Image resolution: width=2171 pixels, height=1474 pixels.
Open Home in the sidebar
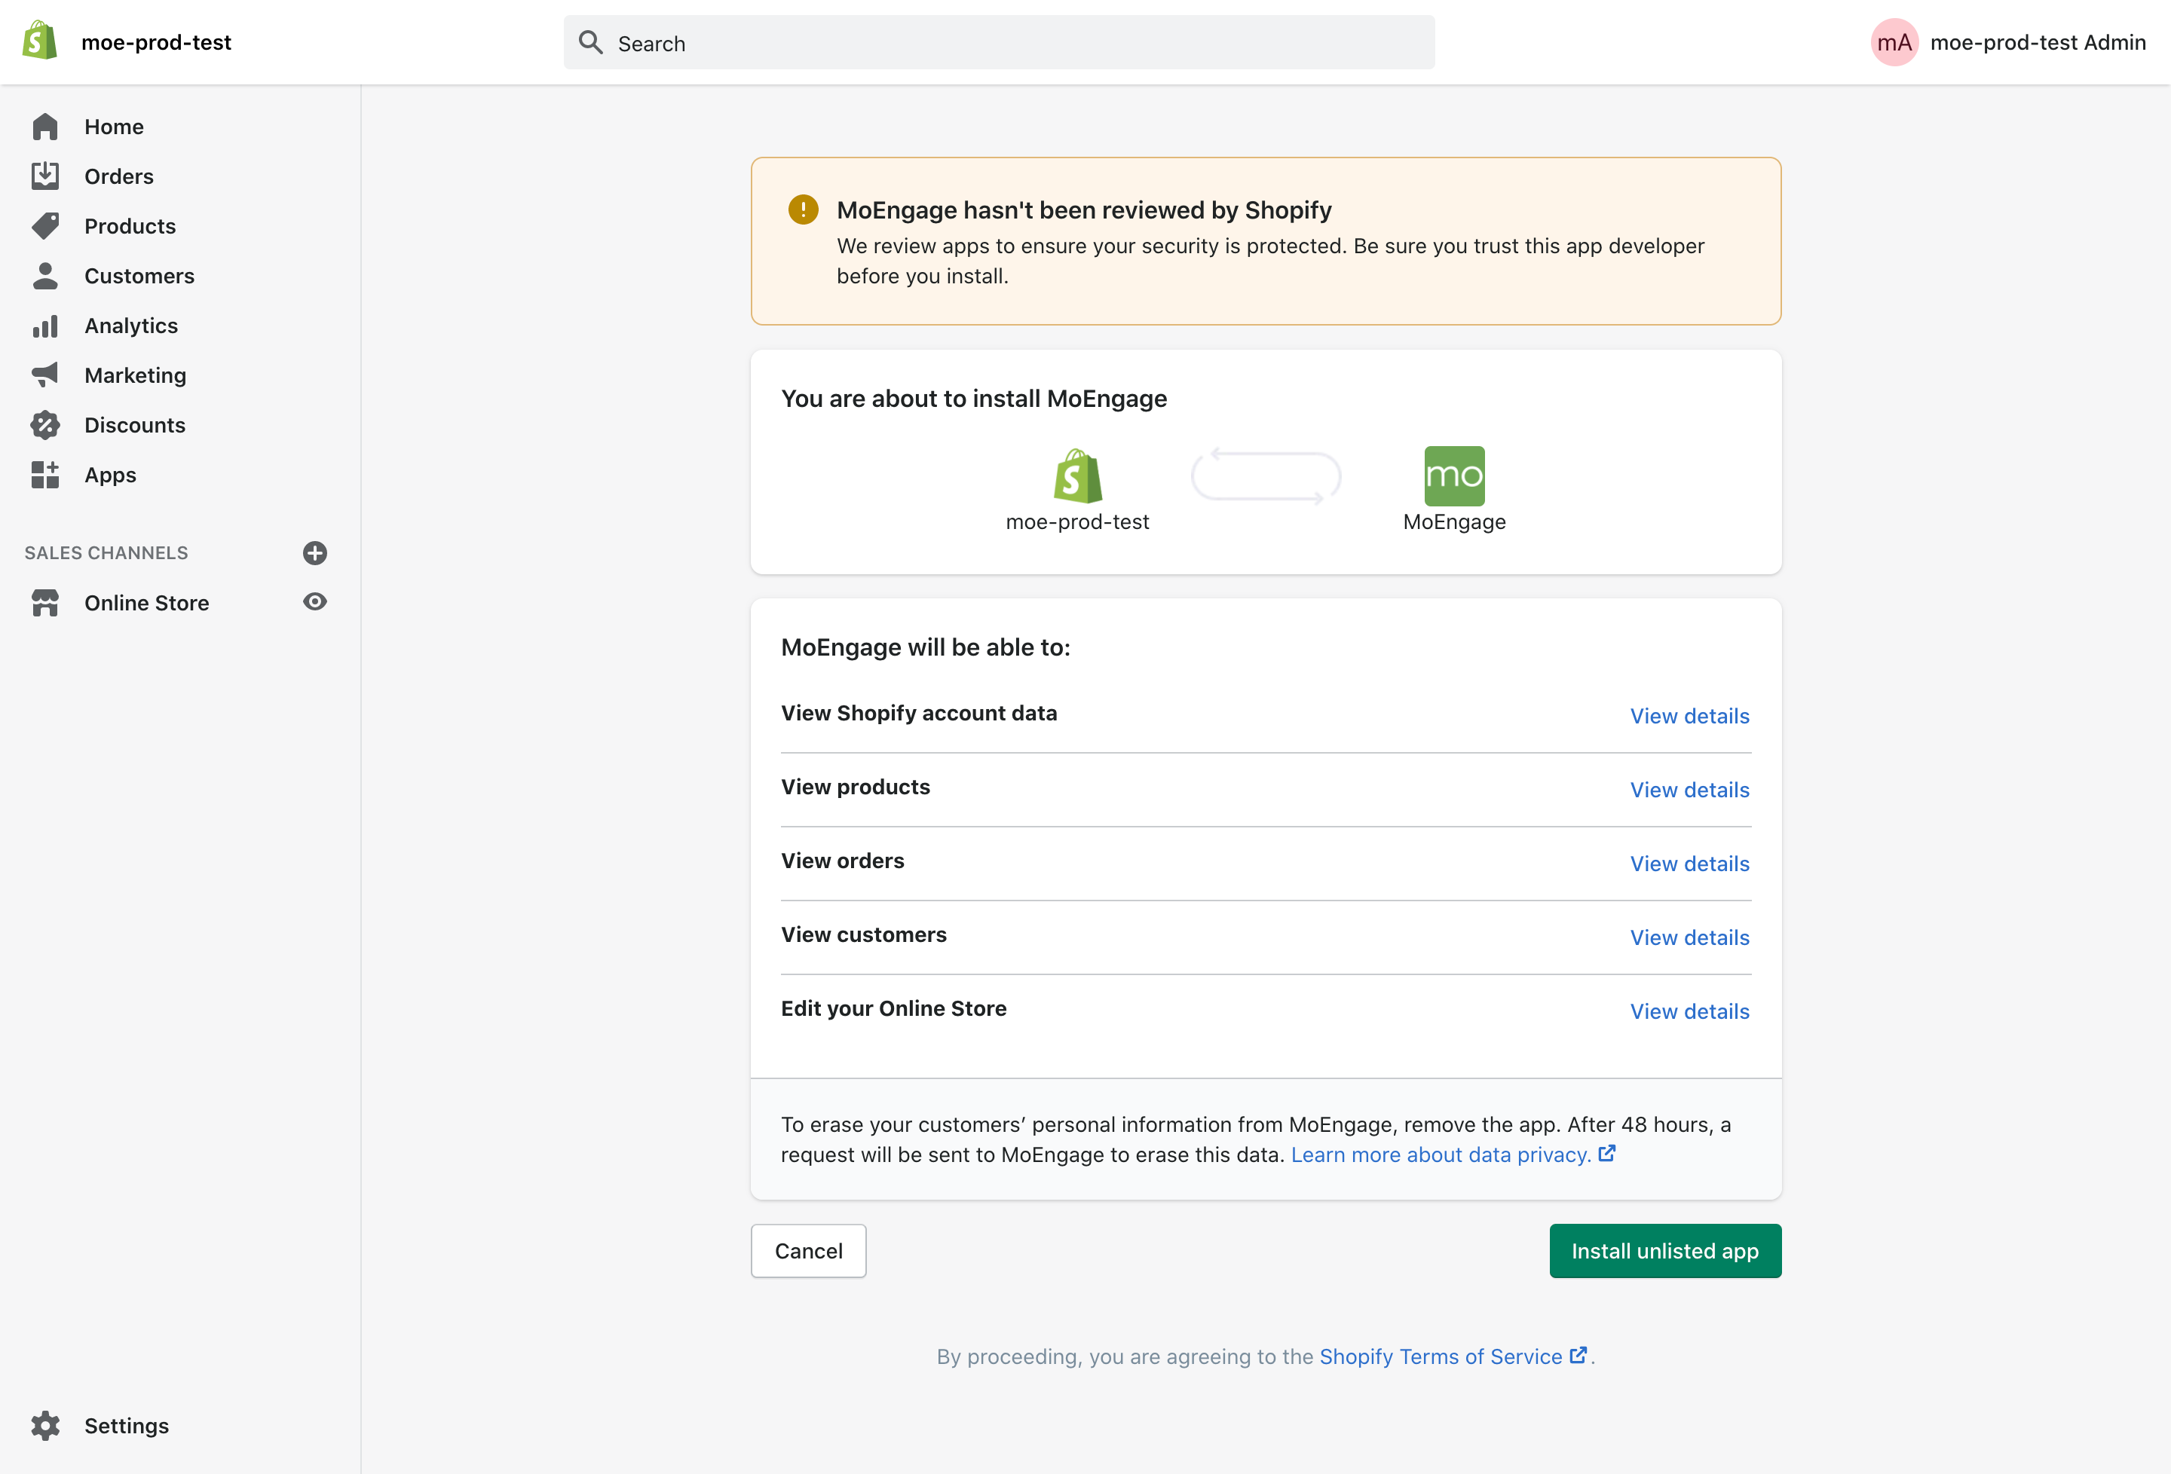(114, 127)
